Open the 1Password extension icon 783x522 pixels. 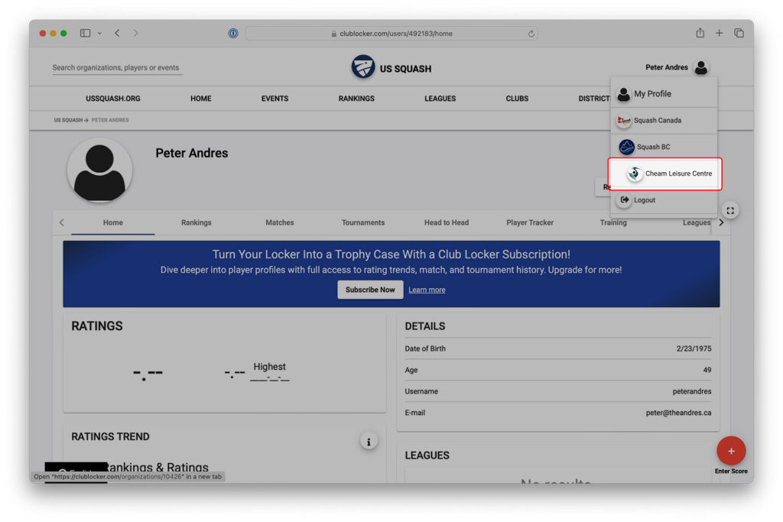point(233,34)
